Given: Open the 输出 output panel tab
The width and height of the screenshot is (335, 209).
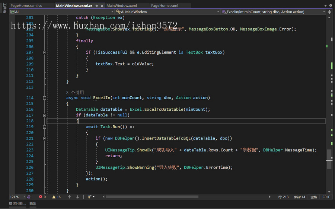Looking at the screenshot, I should (33, 203).
